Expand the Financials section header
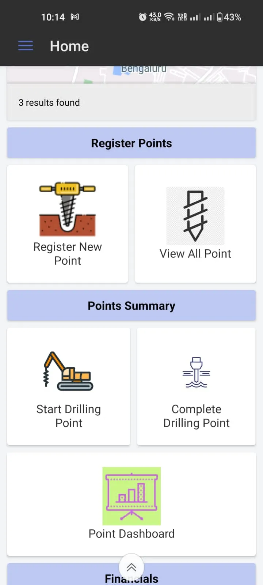Screen dimensions: 263x585 pos(131,574)
